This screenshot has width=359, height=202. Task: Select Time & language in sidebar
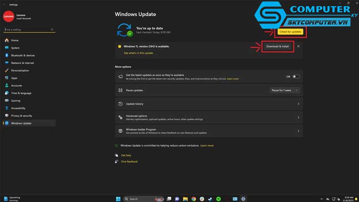(21, 93)
